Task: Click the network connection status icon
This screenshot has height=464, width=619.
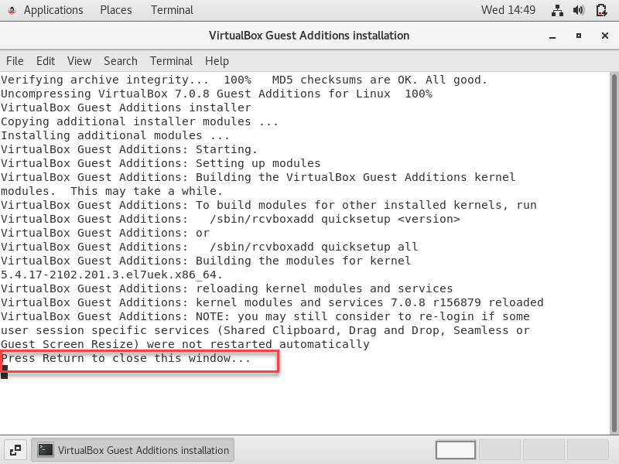Action: [x=557, y=10]
